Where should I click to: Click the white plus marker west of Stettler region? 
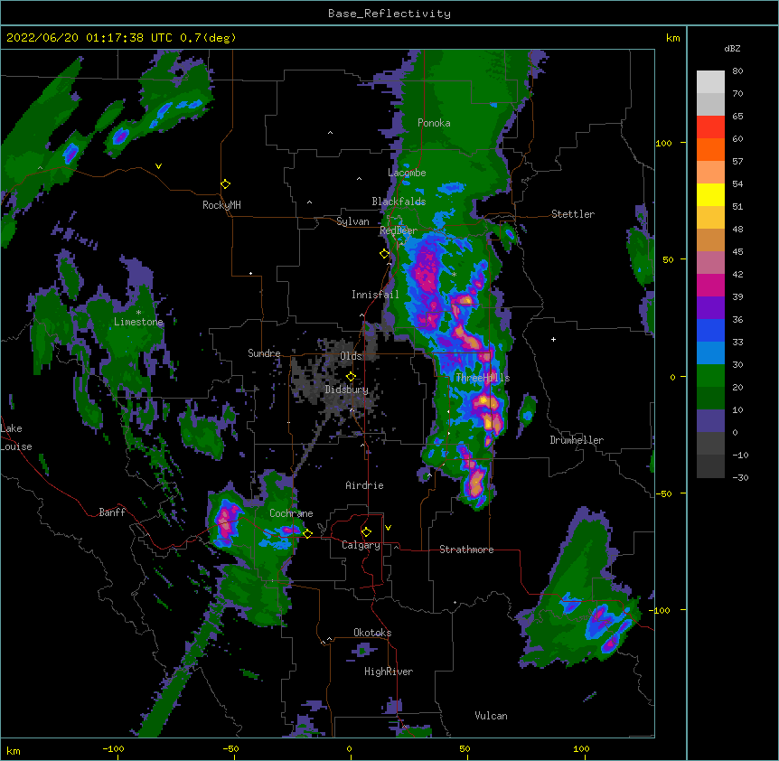pos(553,339)
